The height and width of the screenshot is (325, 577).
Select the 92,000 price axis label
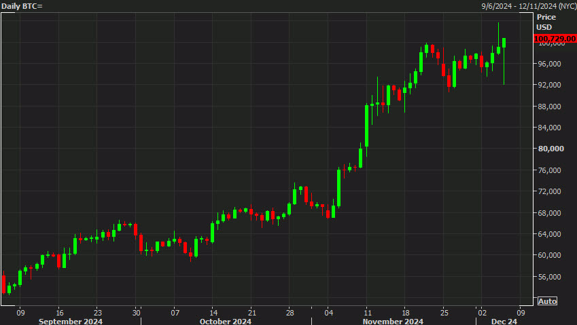pyautogui.click(x=549, y=85)
